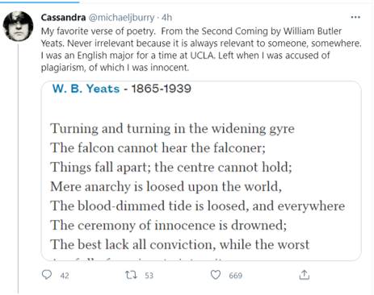Open the poem image at 'Things fall apart'
This screenshot has width=374, height=295.
[x=171, y=167]
